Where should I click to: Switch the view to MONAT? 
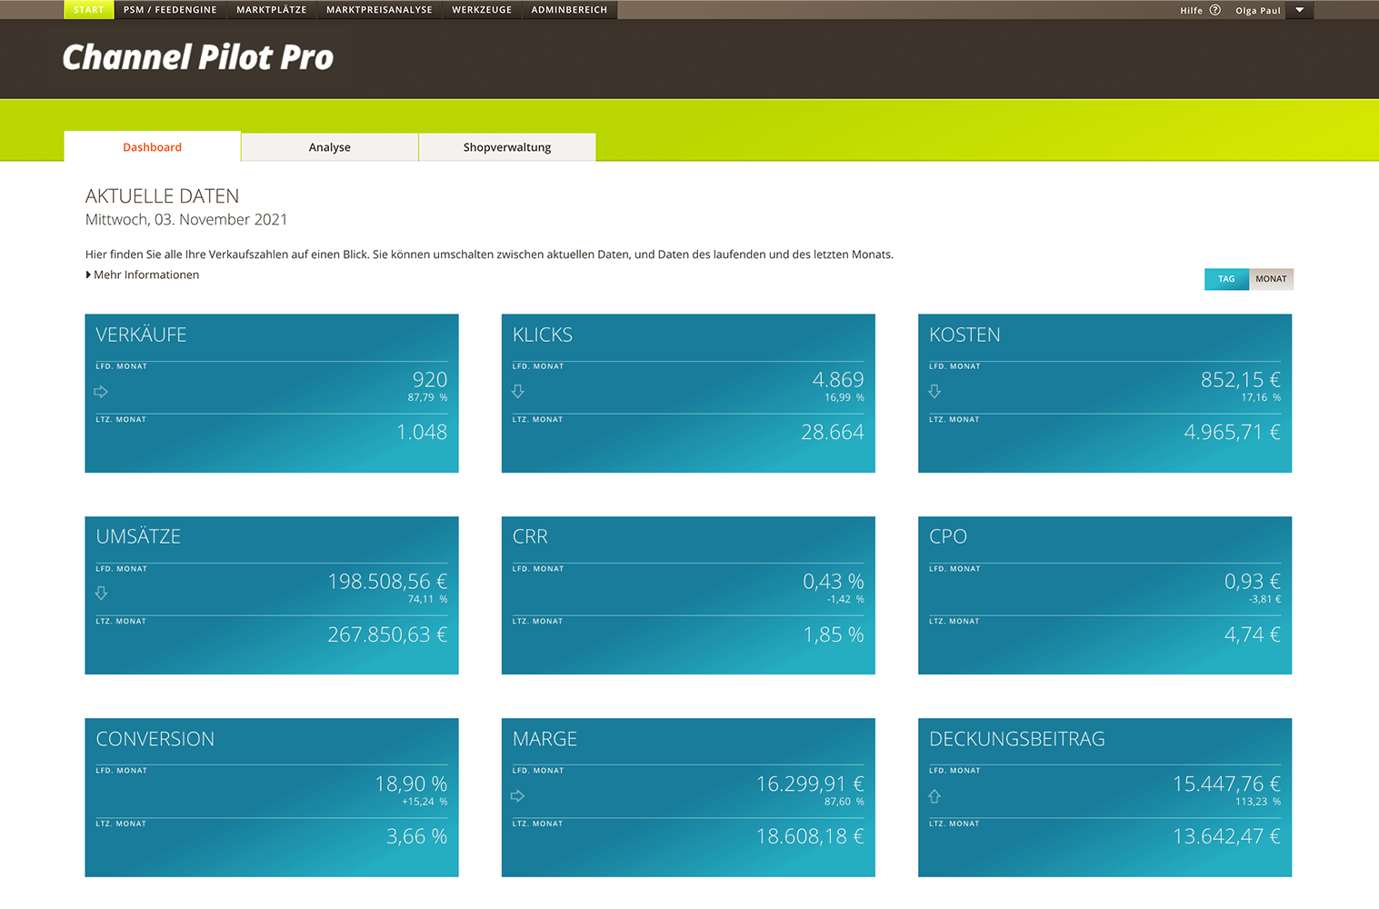(x=1271, y=279)
